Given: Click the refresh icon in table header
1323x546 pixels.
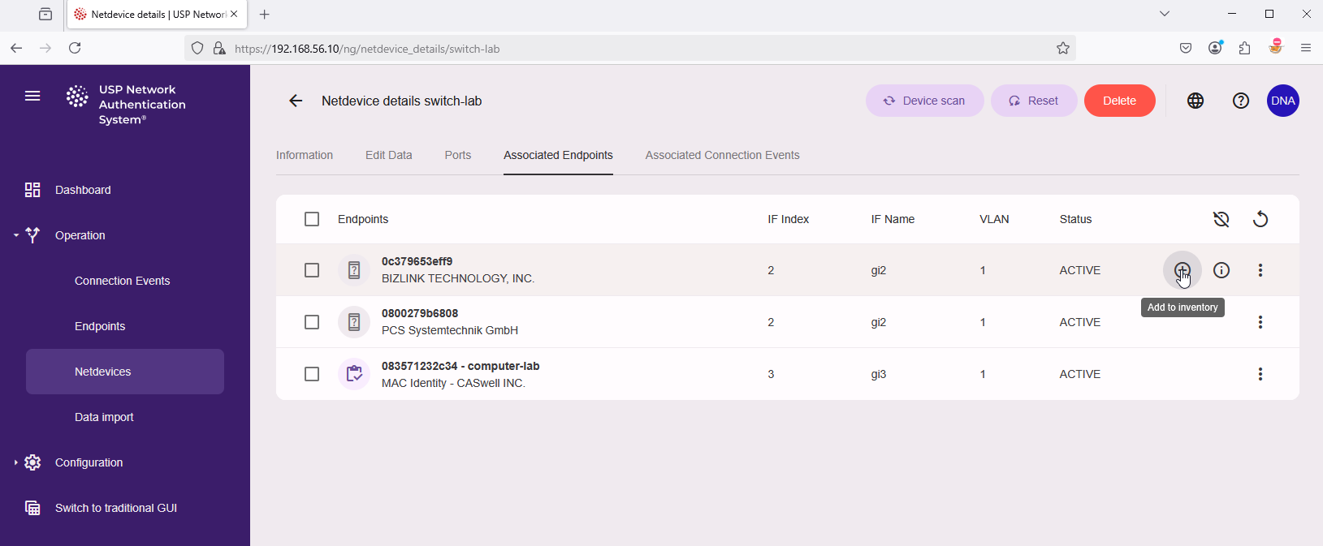Looking at the screenshot, I should (x=1260, y=219).
